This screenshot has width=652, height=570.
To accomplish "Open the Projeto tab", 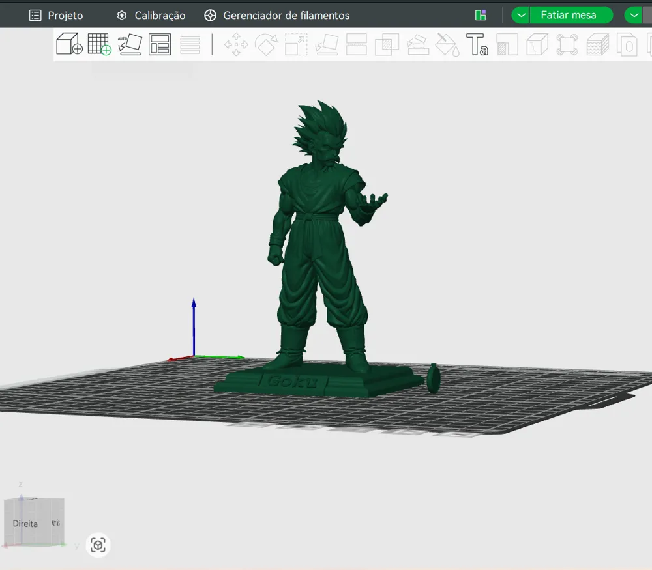I will tap(56, 16).
